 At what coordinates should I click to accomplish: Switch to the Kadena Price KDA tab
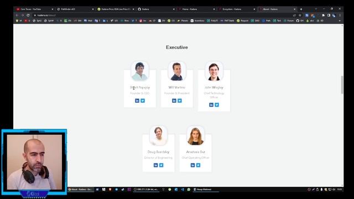coord(116,9)
